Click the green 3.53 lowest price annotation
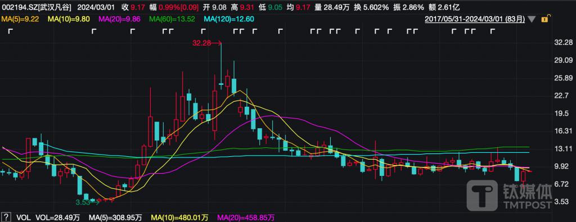 pyautogui.click(x=83, y=202)
